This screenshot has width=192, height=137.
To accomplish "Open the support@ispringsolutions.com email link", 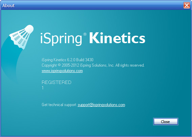I will point(101,105).
